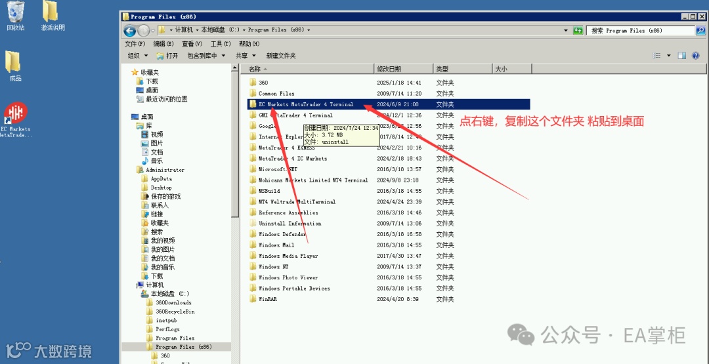Click in the search Program Files field
The width and height of the screenshot is (709, 364).
click(641, 30)
